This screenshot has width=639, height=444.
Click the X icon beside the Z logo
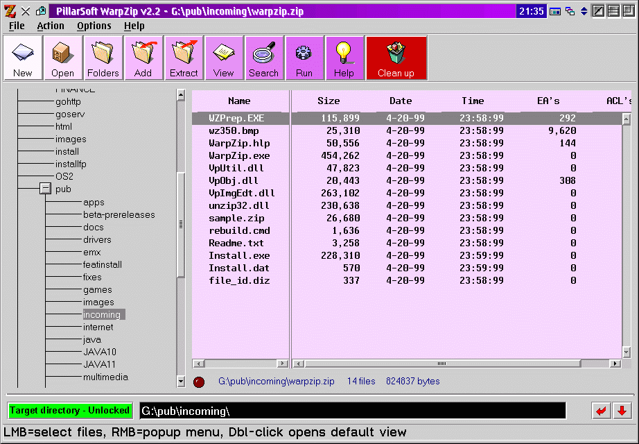tap(26, 11)
